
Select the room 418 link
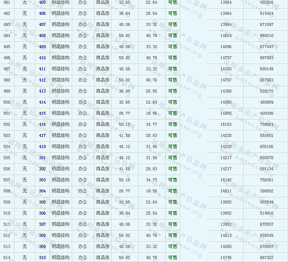point(42,146)
